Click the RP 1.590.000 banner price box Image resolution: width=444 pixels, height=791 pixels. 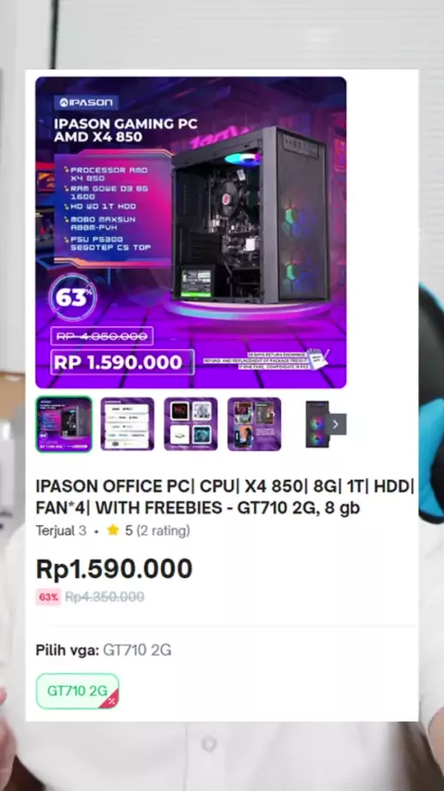[x=122, y=362]
